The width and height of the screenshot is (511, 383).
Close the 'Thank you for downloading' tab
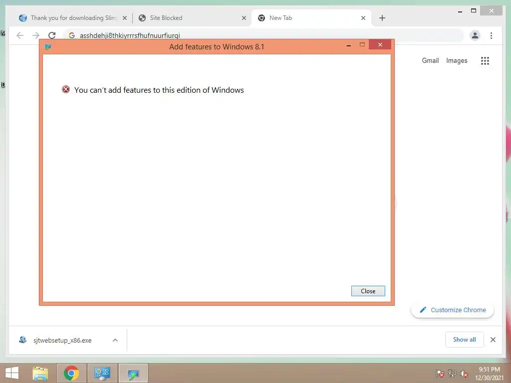(x=124, y=18)
